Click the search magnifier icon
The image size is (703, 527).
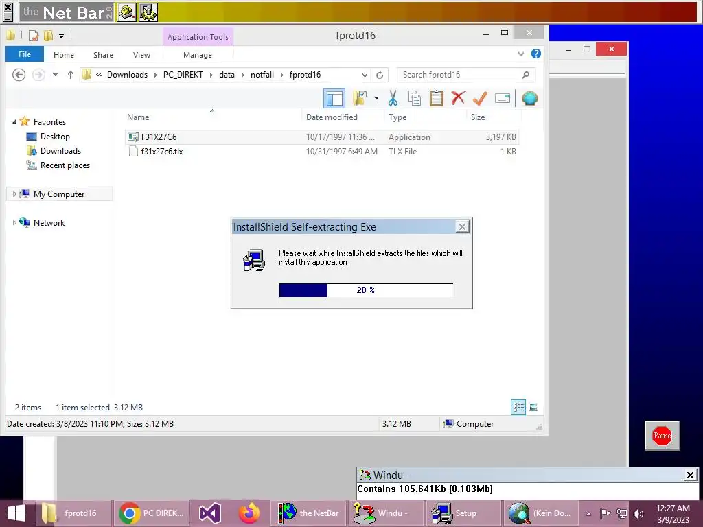[526, 75]
